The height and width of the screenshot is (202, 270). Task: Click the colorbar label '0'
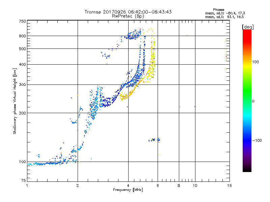click(x=253, y=101)
